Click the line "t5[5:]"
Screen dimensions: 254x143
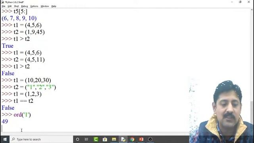pos(20,12)
